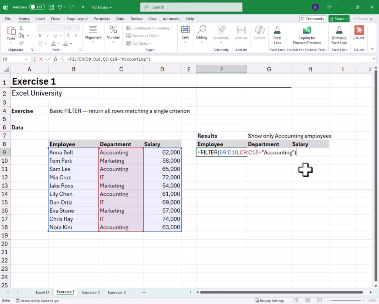The height and width of the screenshot is (304, 379).
Task: Click the Paste clipboard icon
Action: tap(11, 30)
